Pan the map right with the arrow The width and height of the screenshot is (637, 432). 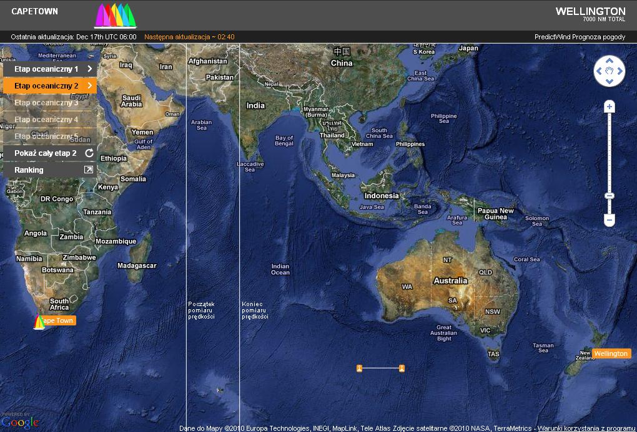click(x=620, y=71)
